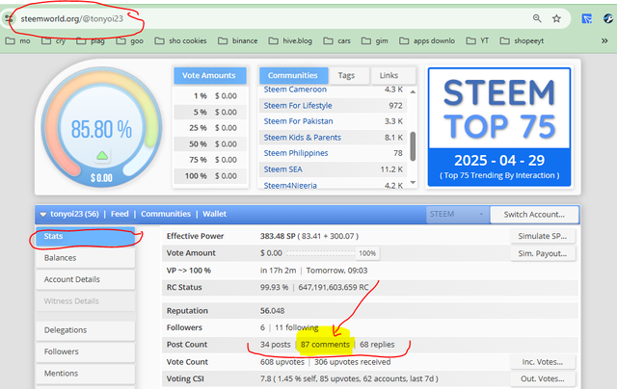
Task: Open Steem Cameroon community
Action: click(295, 90)
